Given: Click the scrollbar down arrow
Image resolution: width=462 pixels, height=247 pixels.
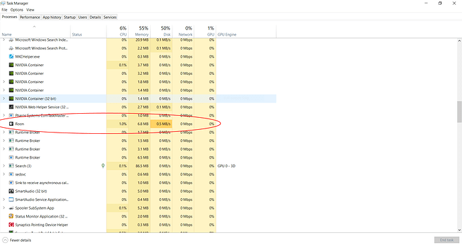Looking at the screenshot, I should 459,230.
